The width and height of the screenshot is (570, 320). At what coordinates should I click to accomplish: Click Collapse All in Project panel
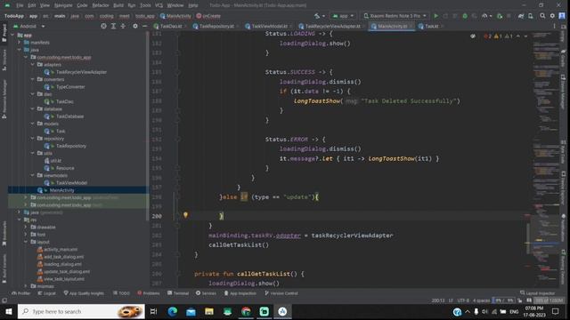point(123,26)
